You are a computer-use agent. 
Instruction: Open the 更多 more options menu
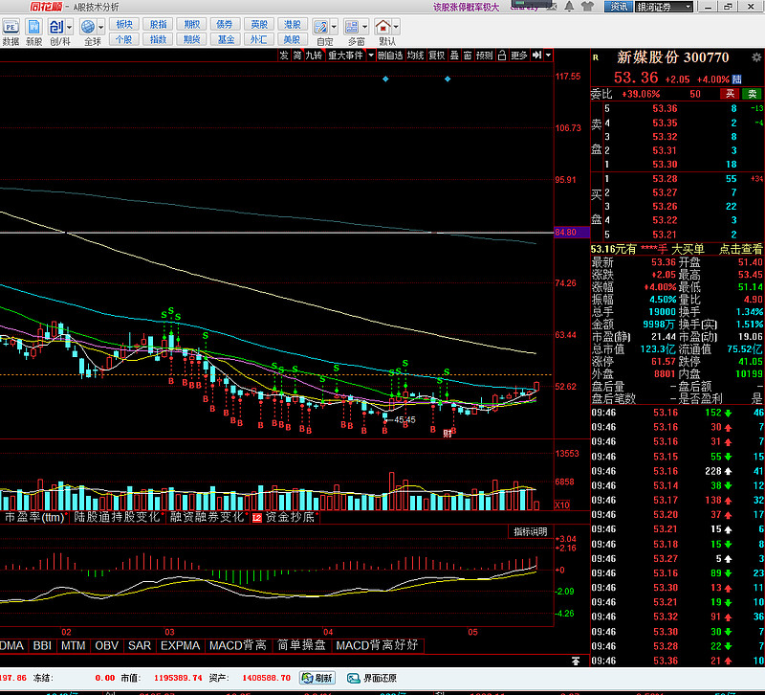tap(519, 56)
